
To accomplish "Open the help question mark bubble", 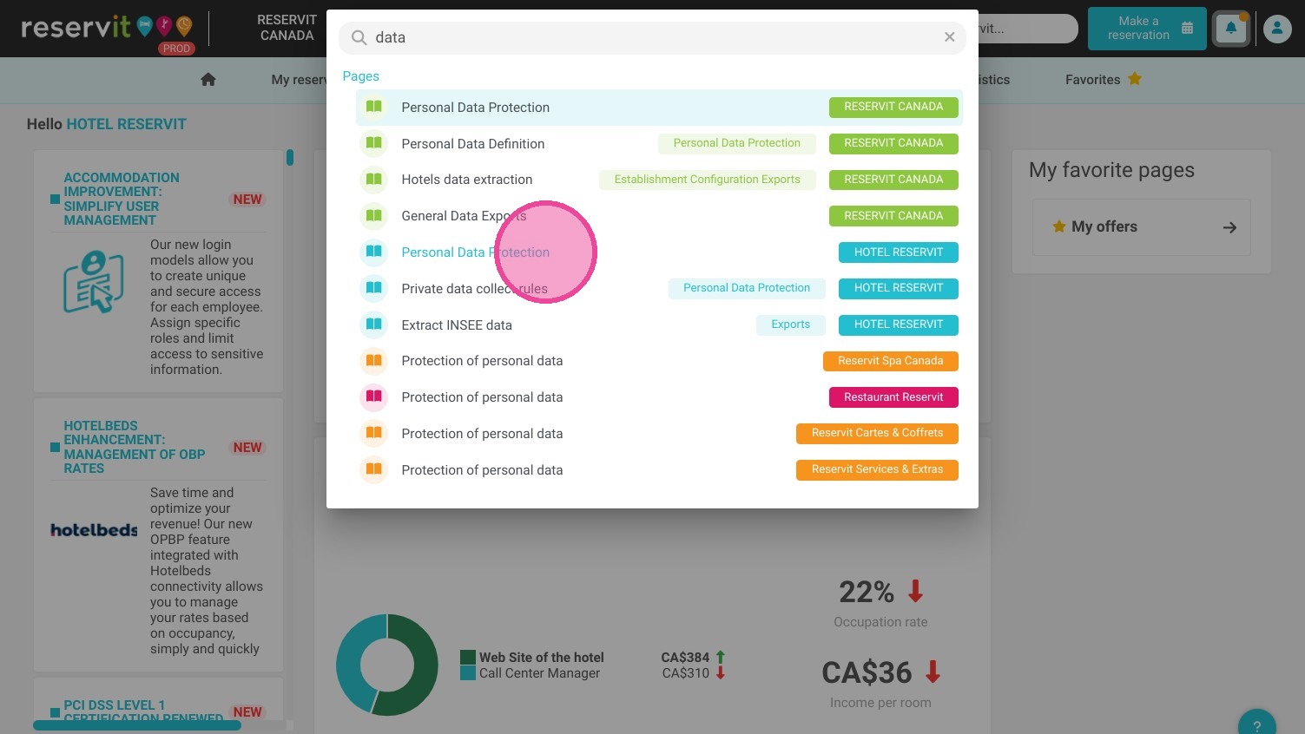I will pyautogui.click(x=1256, y=724).
